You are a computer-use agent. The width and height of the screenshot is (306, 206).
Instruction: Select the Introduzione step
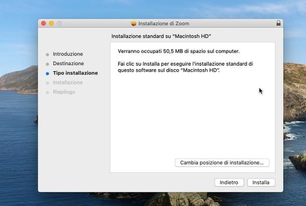[x=68, y=54]
